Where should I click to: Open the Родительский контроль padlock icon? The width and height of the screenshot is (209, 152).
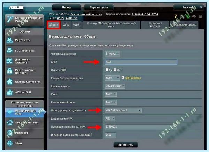click(x=10, y=71)
